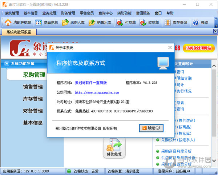Screen dimensions: 218x175
Task: Click the 程序版本 V6.3.228 text
Action: tap(142, 83)
